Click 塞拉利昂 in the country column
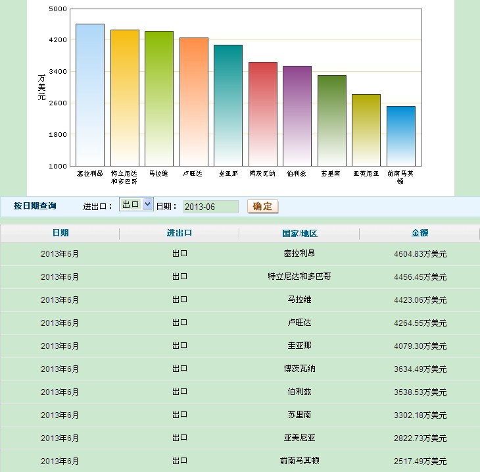The width and height of the screenshot is (480, 472). click(x=299, y=253)
